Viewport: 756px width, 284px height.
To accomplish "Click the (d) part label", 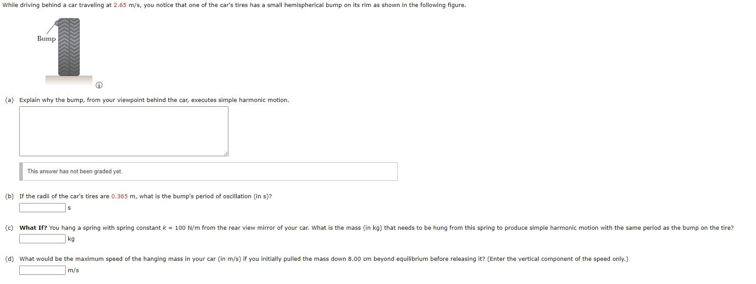I will pyautogui.click(x=10, y=259).
